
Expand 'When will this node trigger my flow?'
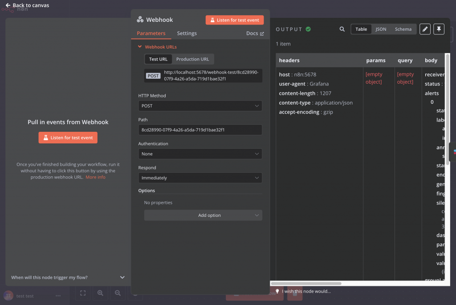tap(68, 277)
